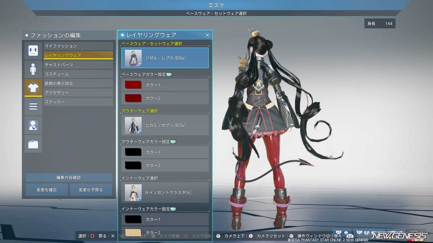Open マイファッション menu item
This screenshot has width=433, height=243.
pyautogui.click(x=78, y=46)
